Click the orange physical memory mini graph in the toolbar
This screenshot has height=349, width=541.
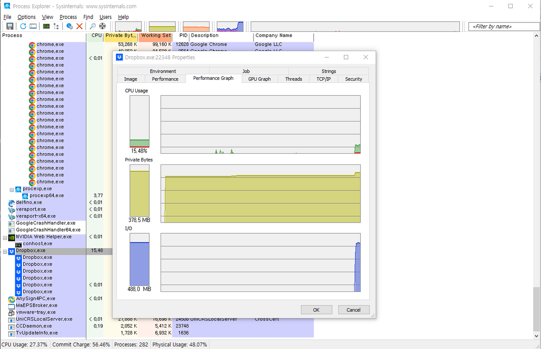[x=196, y=27]
